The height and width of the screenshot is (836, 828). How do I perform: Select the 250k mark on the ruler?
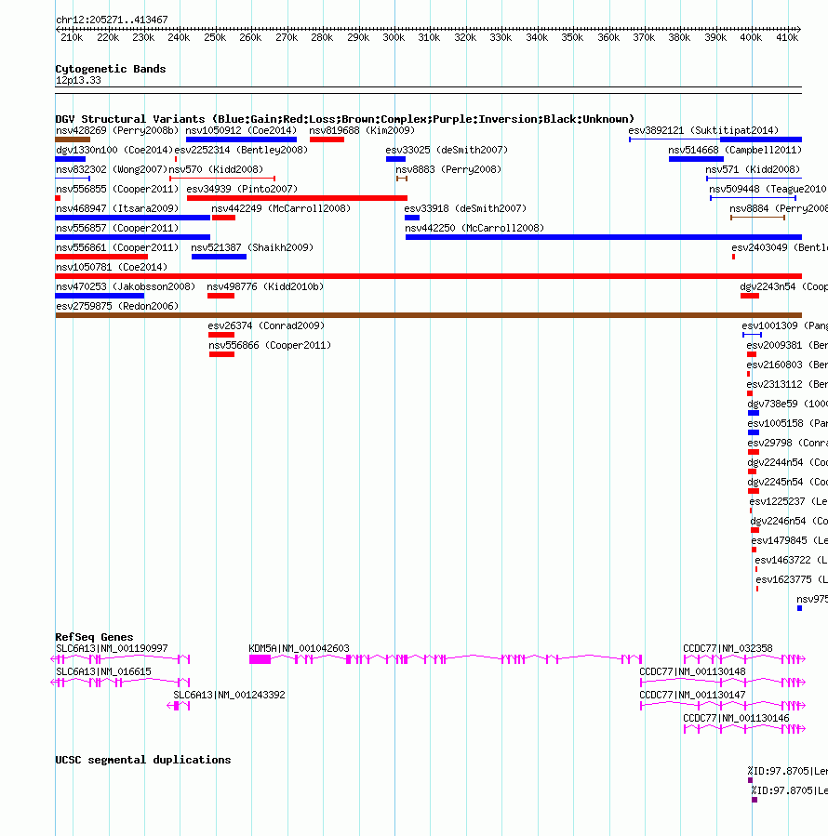pos(215,37)
